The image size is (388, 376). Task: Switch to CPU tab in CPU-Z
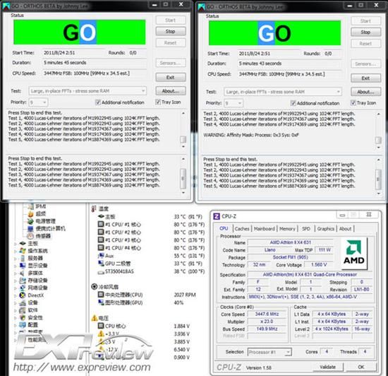[224, 228]
